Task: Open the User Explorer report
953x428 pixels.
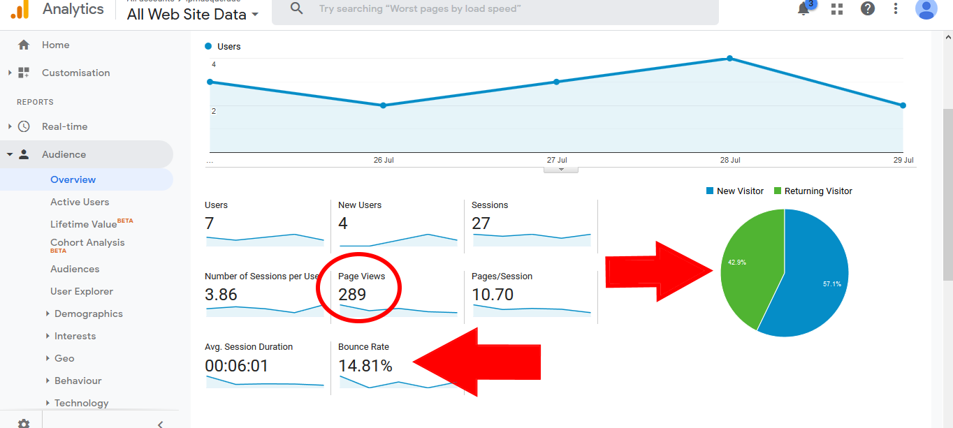Action: [82, 291]
